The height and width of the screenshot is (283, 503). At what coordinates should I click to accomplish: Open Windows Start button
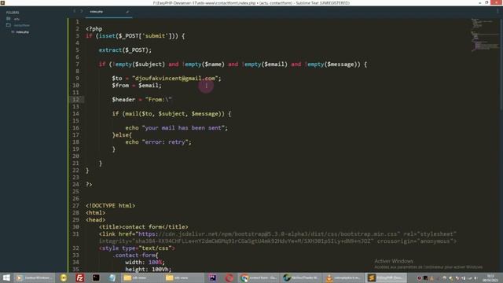tap(6, 277)
